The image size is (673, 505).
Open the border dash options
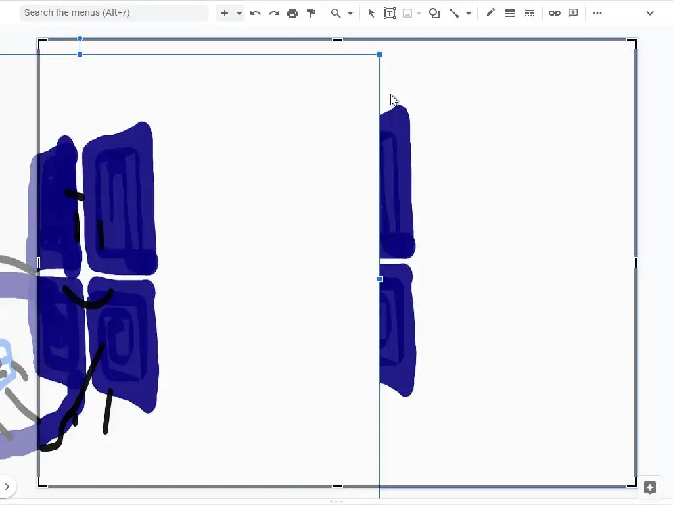(530, 13)
